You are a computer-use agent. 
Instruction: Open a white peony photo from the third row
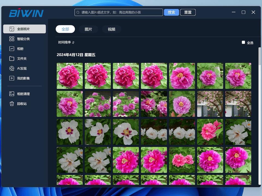(69, 131)
